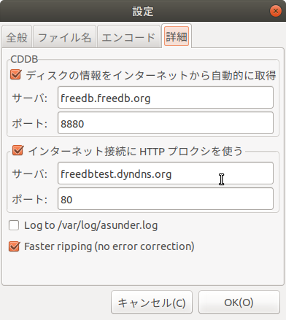Image resolution: width=286 pixels, height=320 pixels.
Task: Click the サーバ: label in CDDB section
Action: pos(30,98)
